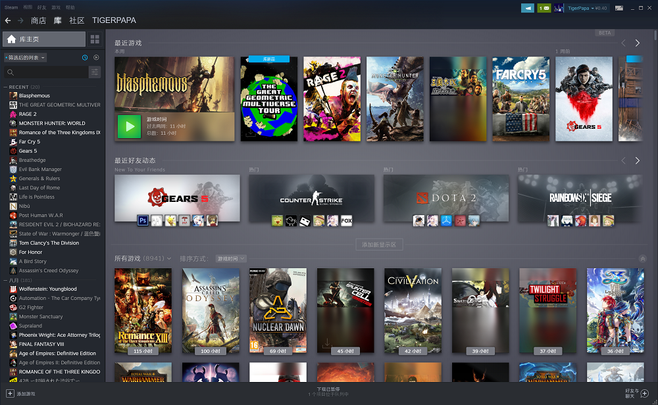
Task: Open Rainbow Six Siege activity card
Action: coord(580,198)
